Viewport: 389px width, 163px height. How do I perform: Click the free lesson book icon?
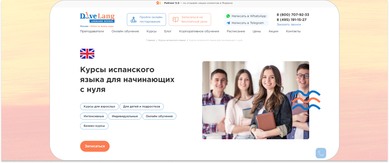tap(176, 20)
